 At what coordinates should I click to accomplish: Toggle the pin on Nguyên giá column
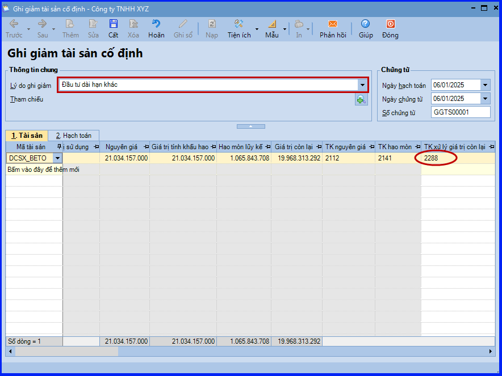[x=147, y=147]
